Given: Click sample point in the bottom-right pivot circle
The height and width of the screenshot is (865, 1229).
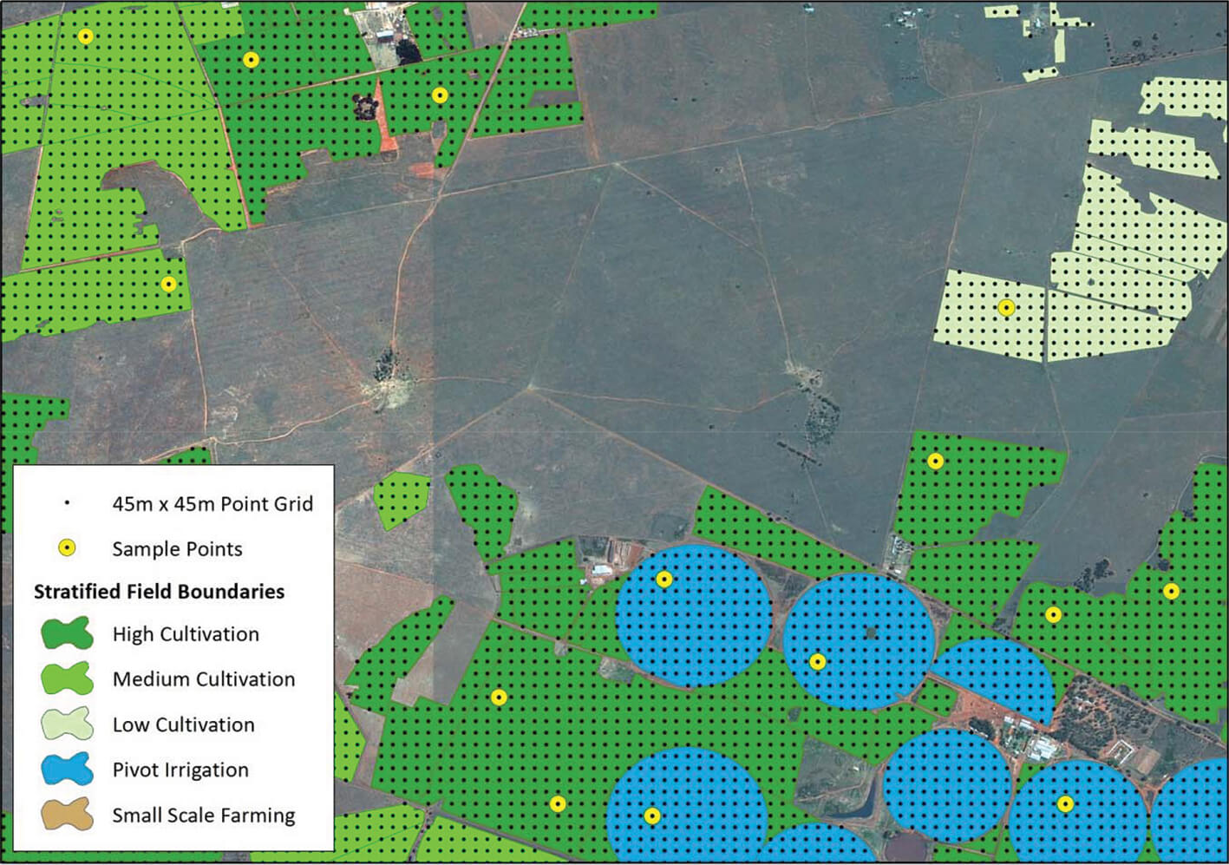Looking at the screenshot, I should pos(1065,804).
